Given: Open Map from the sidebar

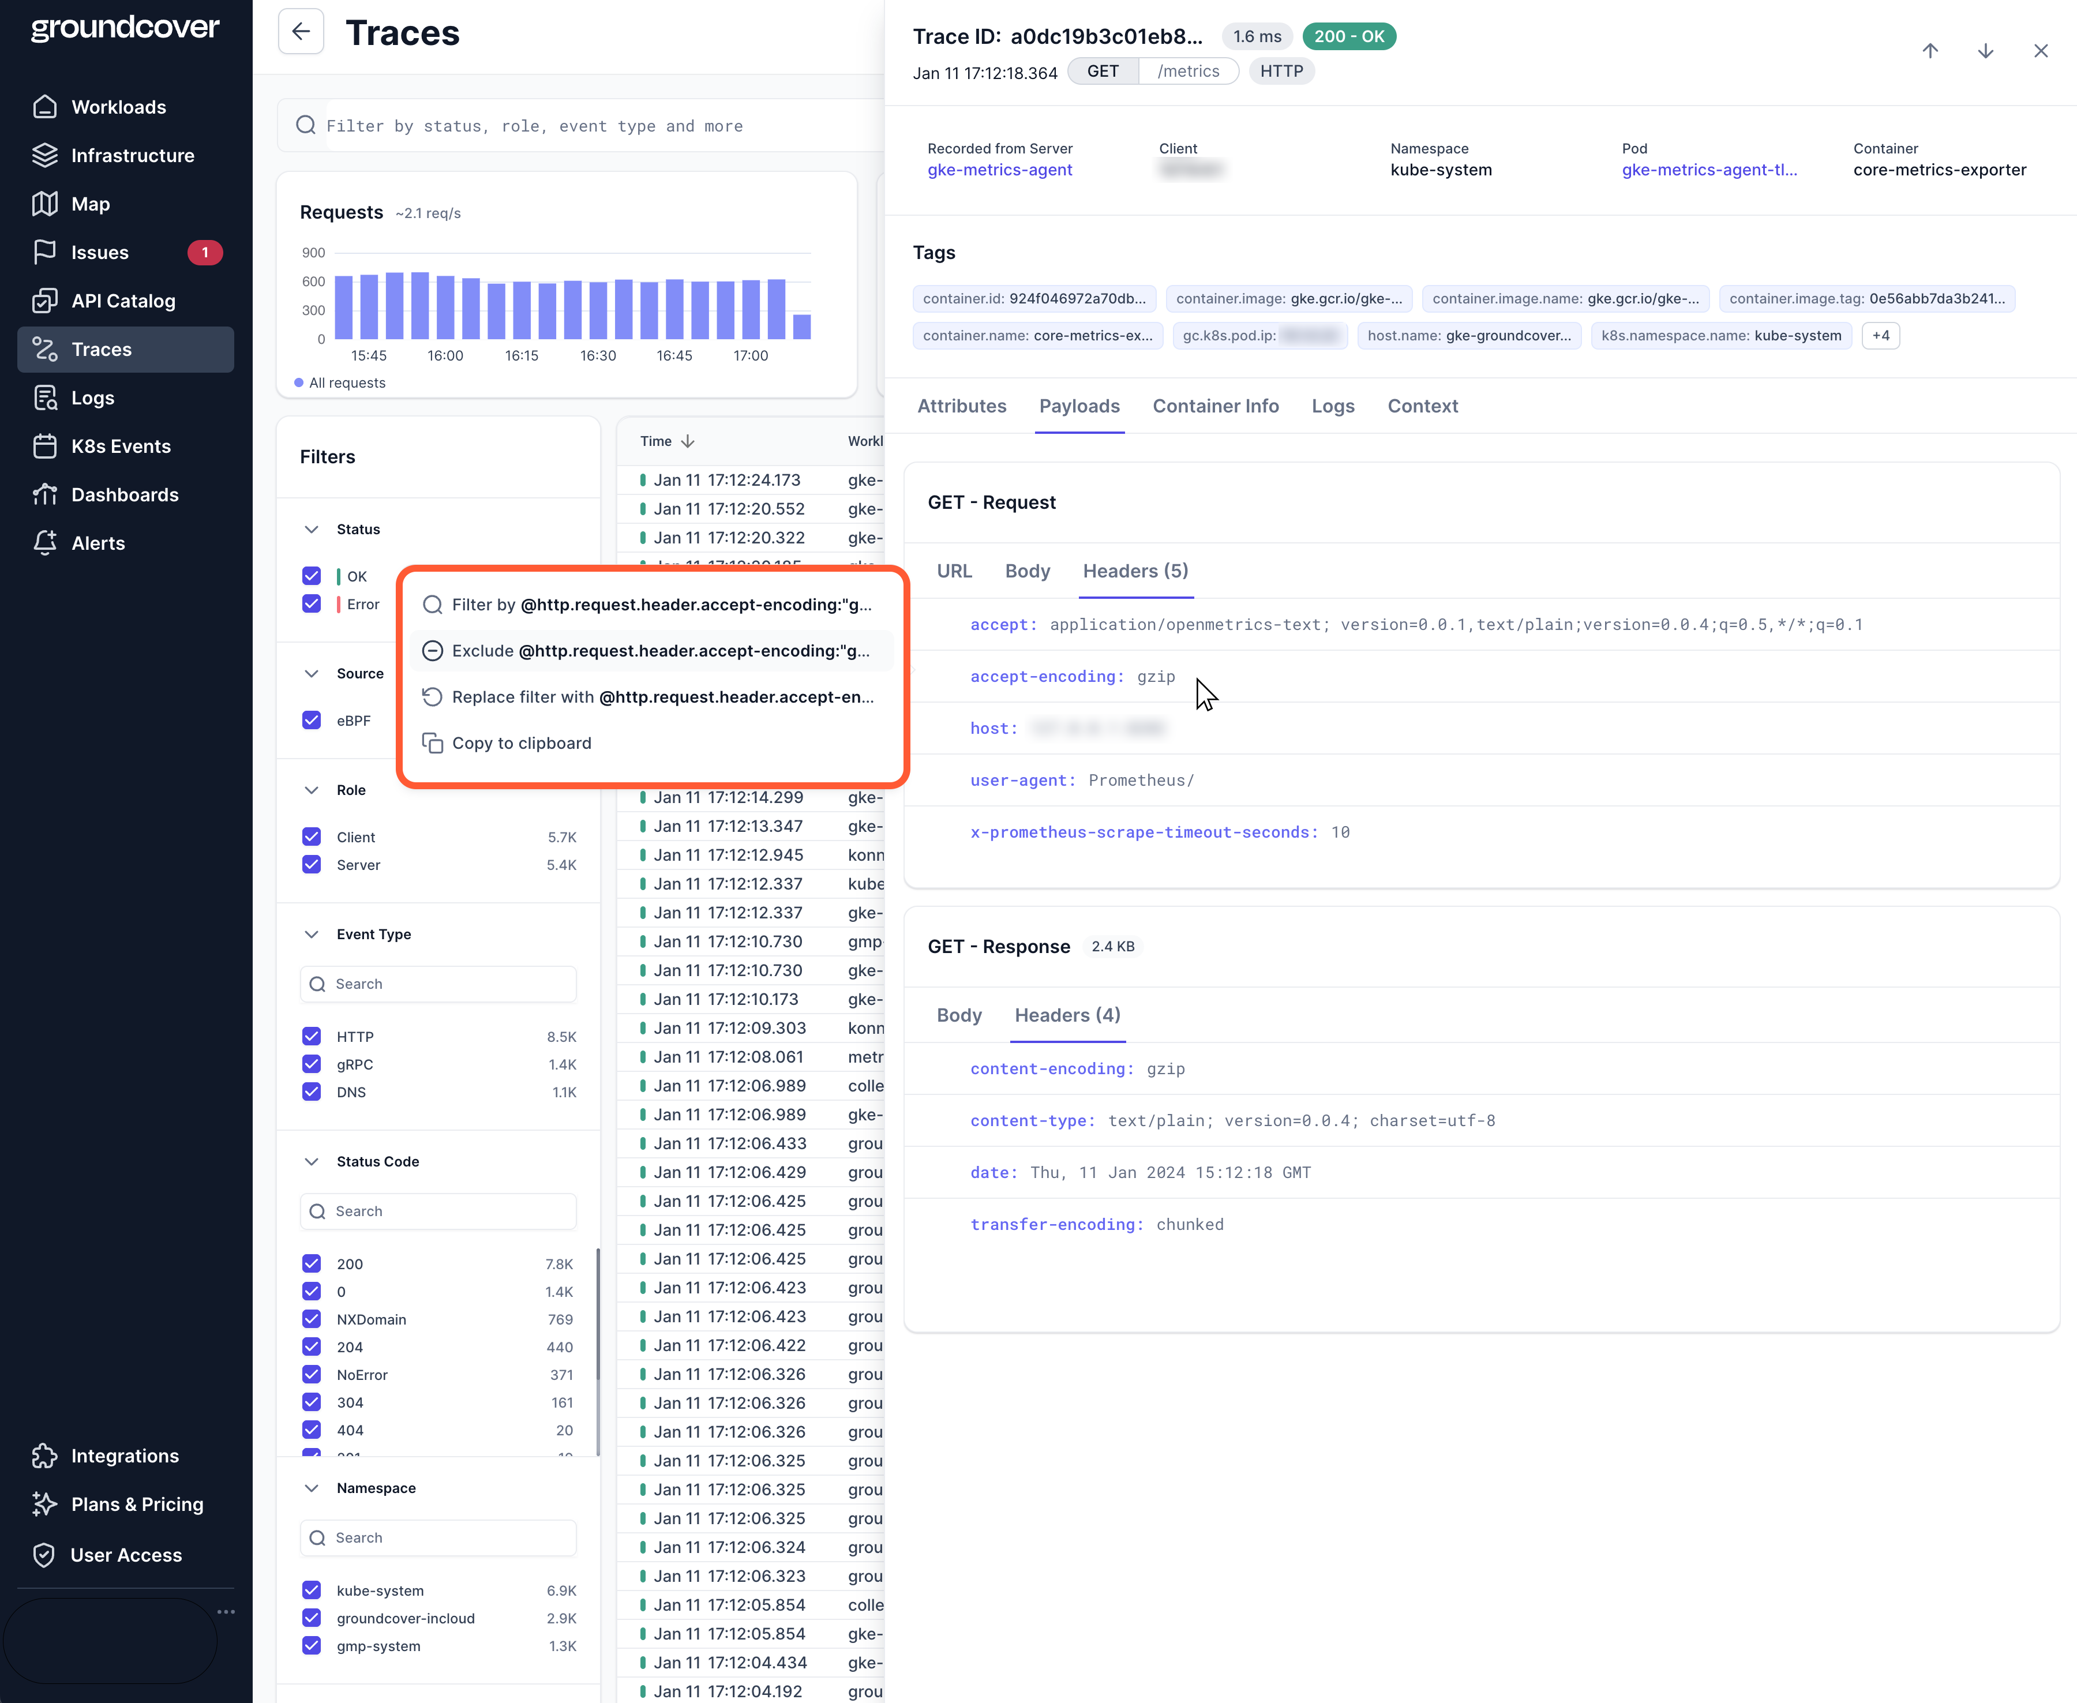Looking at the screenshot, I should (90, 204).
